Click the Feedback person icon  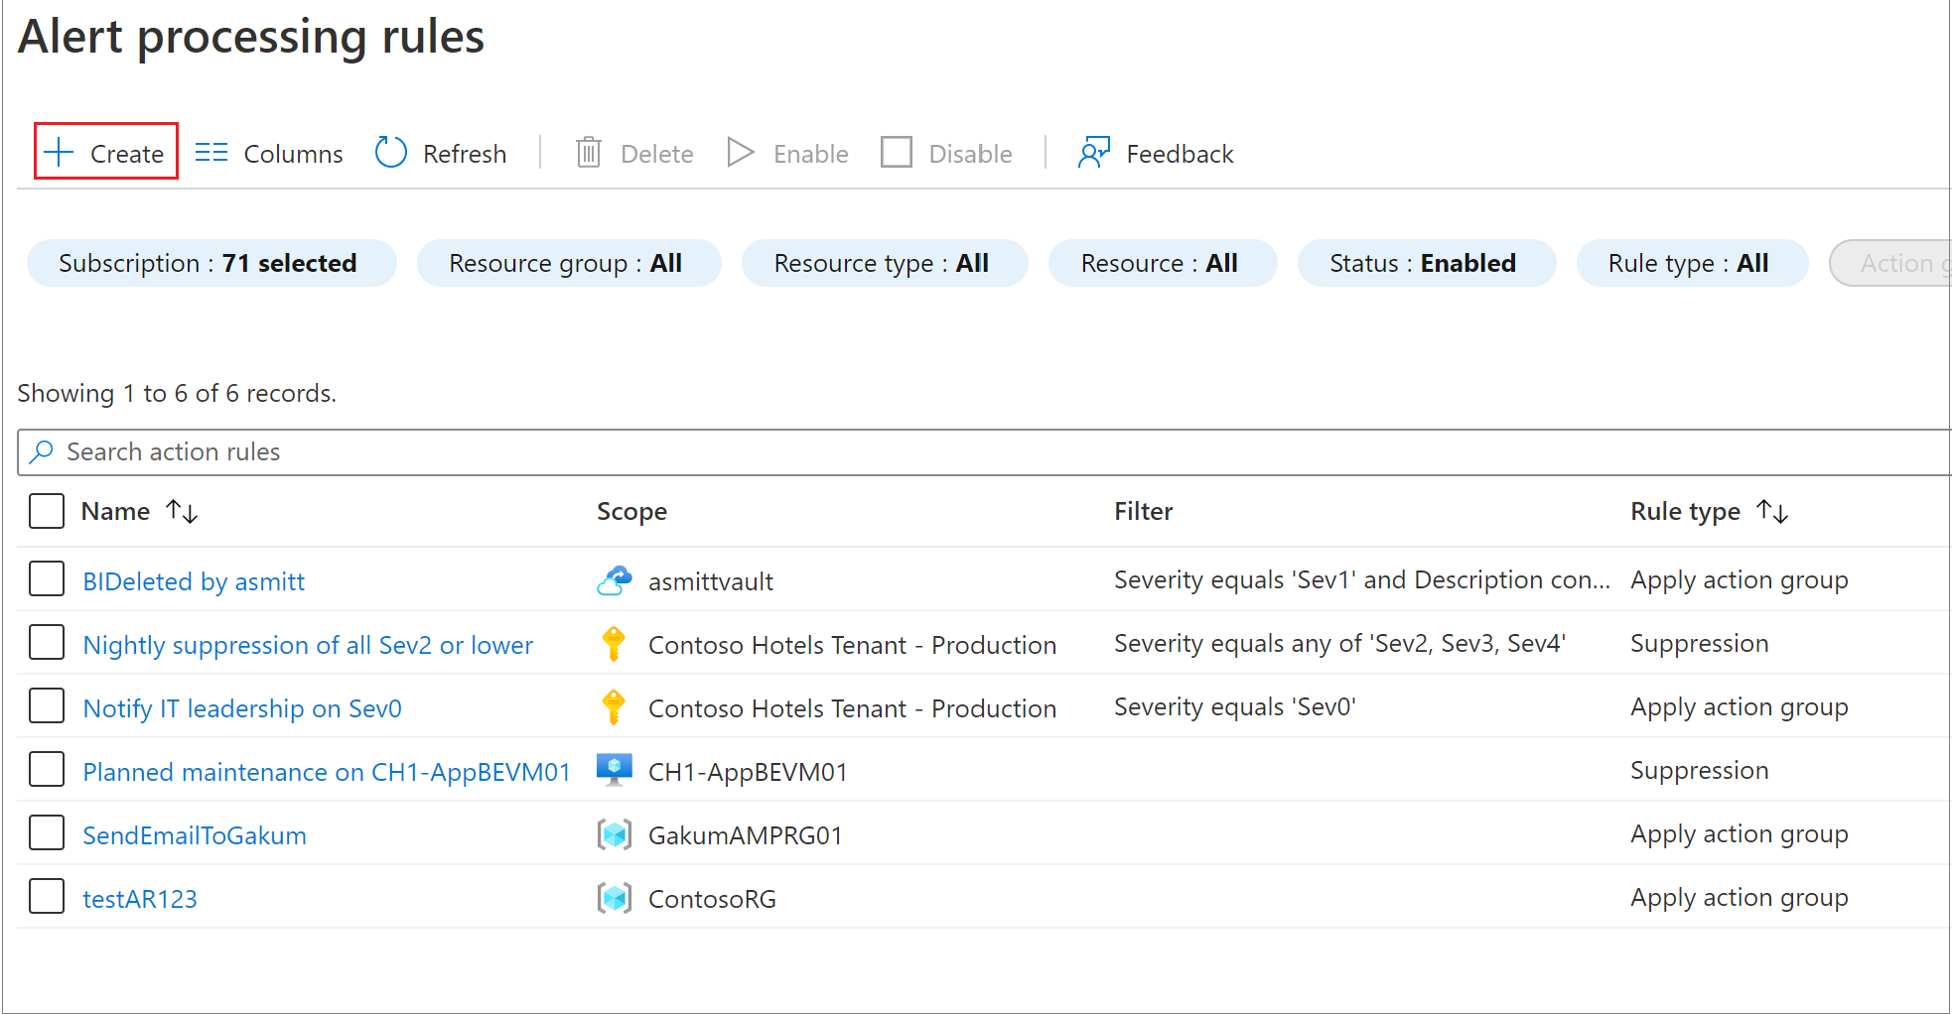click(1094, 153)
